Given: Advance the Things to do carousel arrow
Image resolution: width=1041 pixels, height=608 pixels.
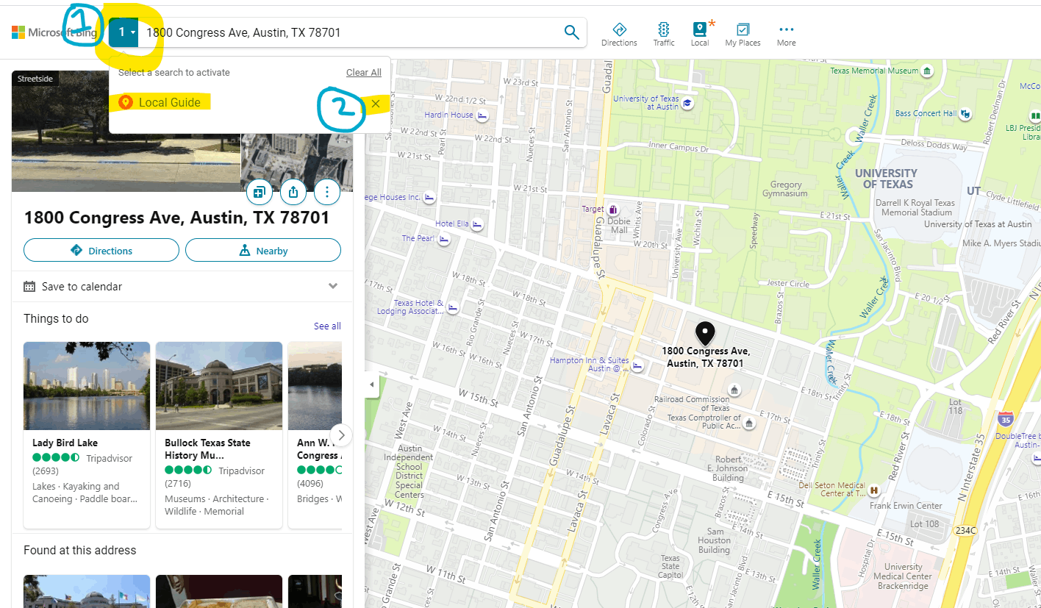Looking at the screenshot, I should point(341,434).
